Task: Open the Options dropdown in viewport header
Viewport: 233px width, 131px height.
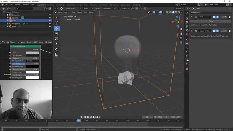Action: 178,9
